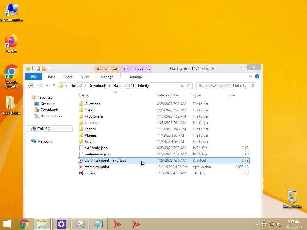Select the Recycle Bin desktop icon
Screen dimensions: 307x230
tap(292, 199)
